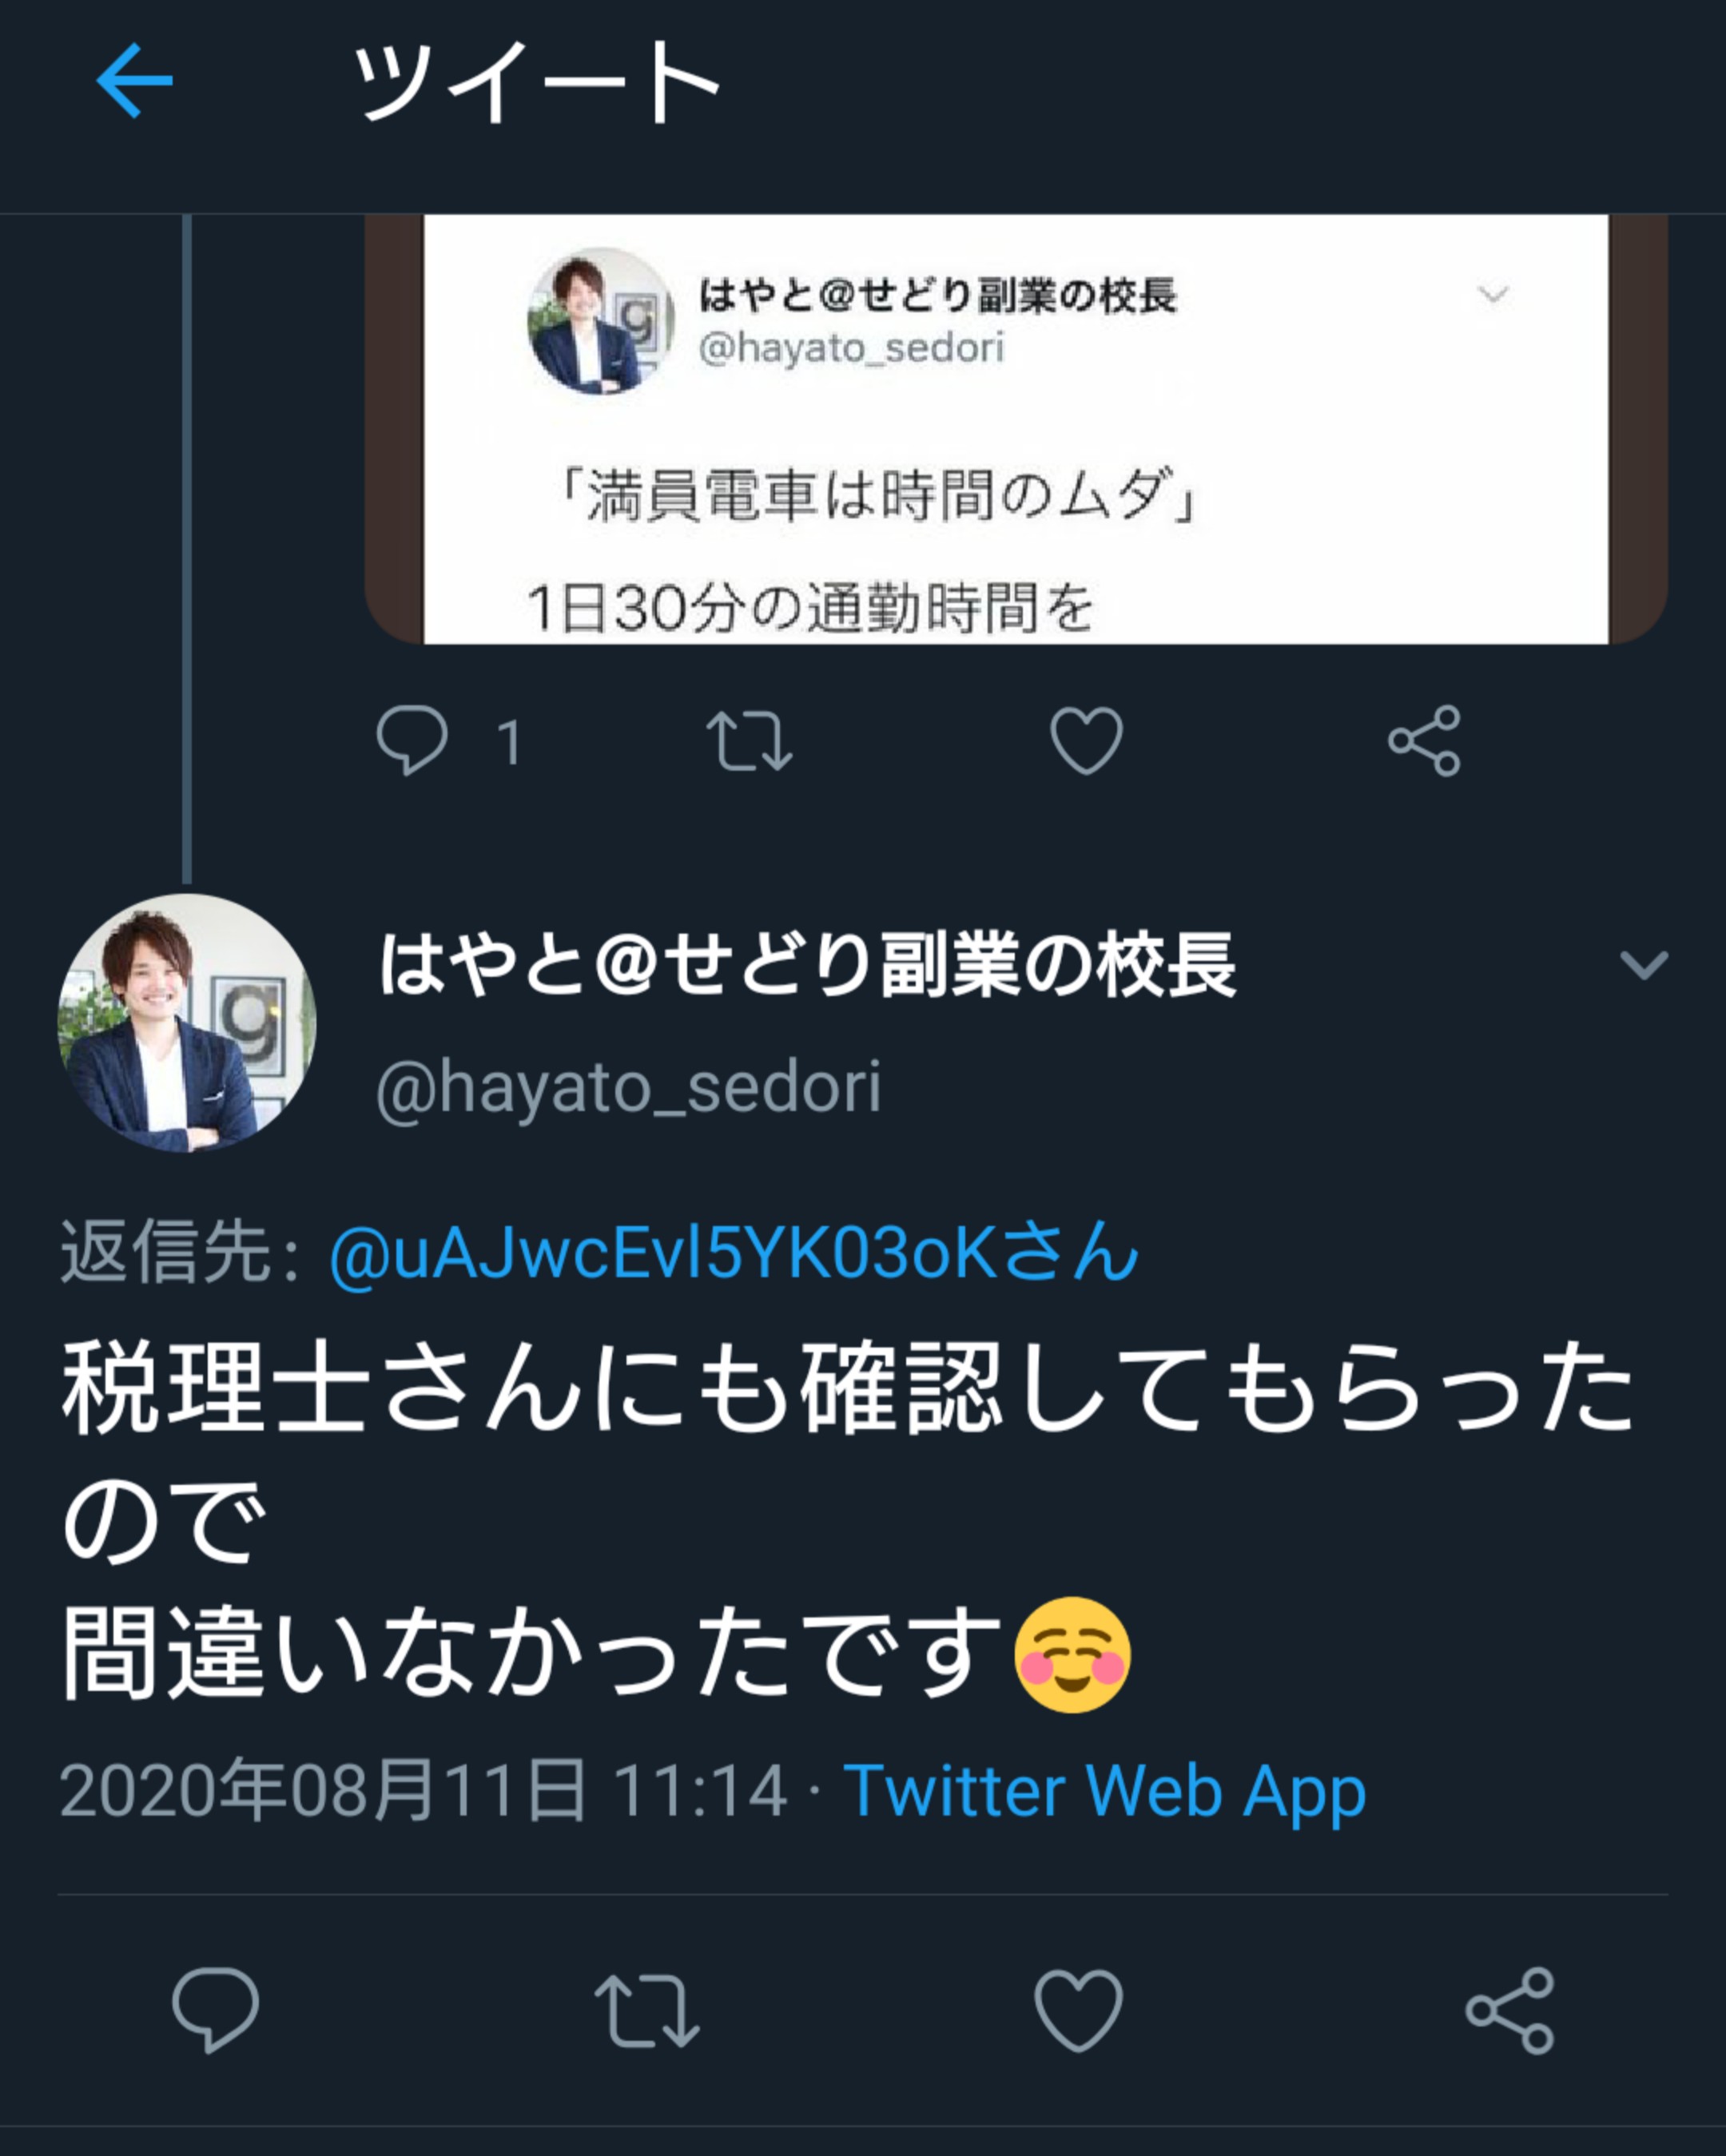Select the tweet text 税理士さんにも確認
The width and height of the screenshot is (1726, 2156).
point(531,1389)
